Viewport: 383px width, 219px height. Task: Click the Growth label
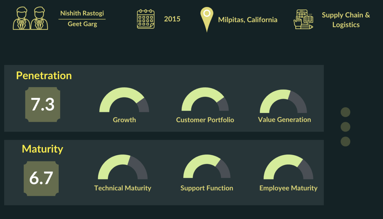[x=124, y=120]
